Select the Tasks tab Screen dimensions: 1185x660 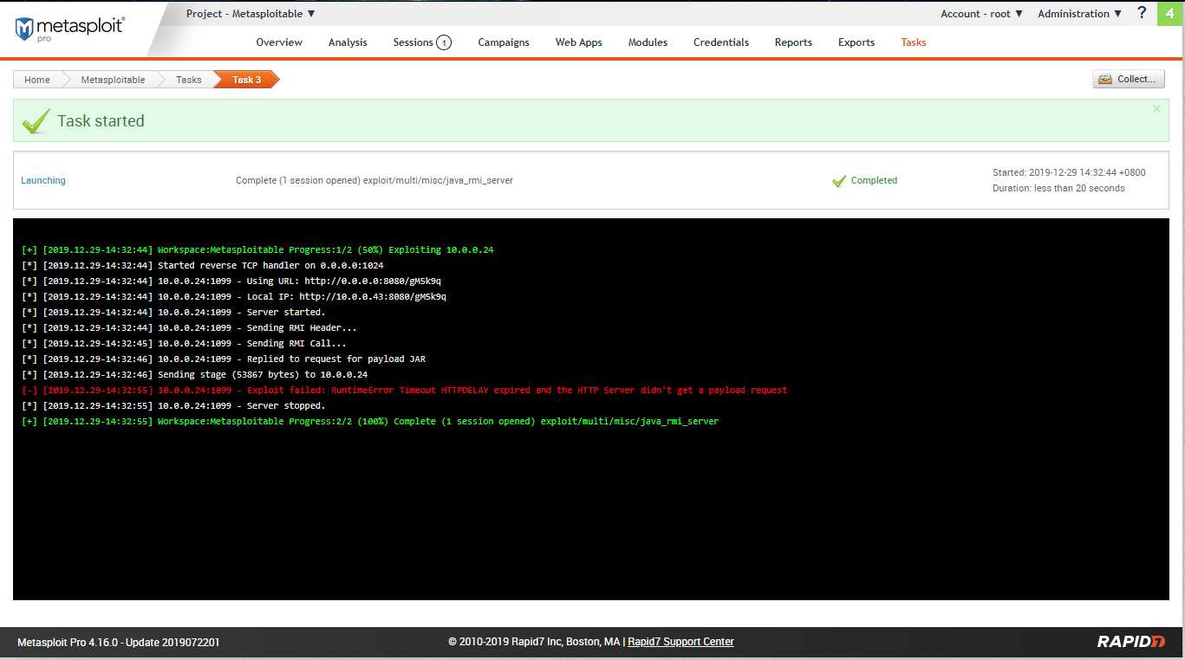point(914,42)
